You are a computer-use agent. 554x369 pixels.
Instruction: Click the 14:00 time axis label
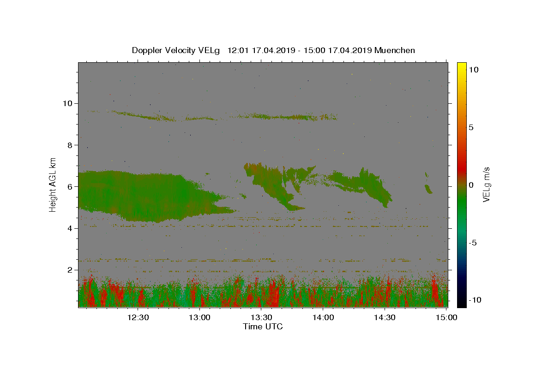(323, 317)
